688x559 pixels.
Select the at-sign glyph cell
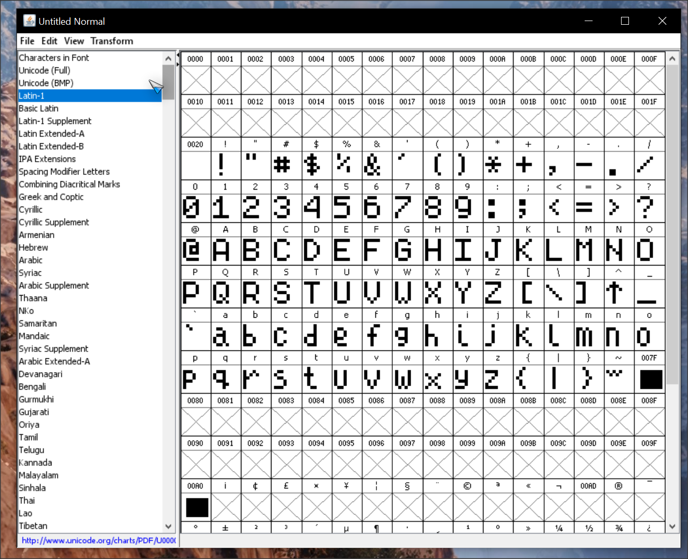pos(195,251)
